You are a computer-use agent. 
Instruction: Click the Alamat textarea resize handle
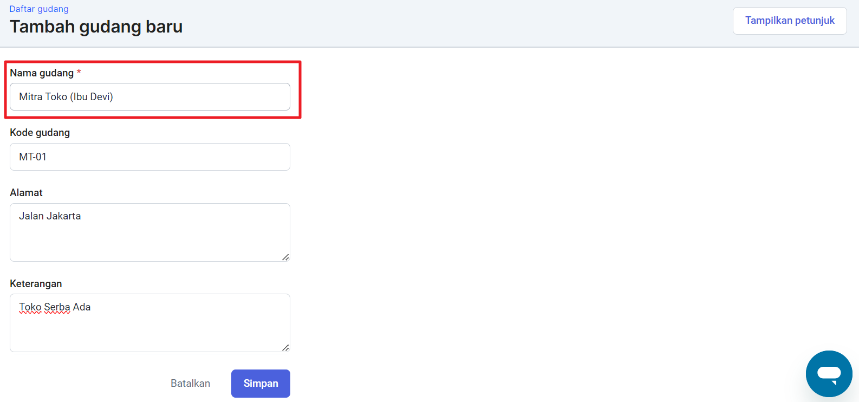pyautogui.click(x=285, y=257)
